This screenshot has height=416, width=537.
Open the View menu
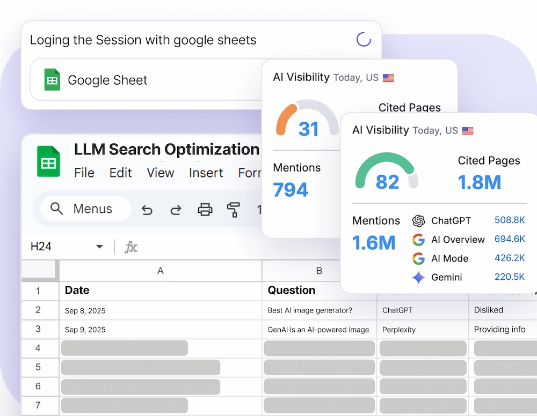(x=160, y=173)
